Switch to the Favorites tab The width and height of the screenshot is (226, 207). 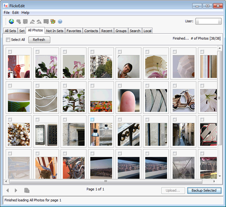click(74, 31)
